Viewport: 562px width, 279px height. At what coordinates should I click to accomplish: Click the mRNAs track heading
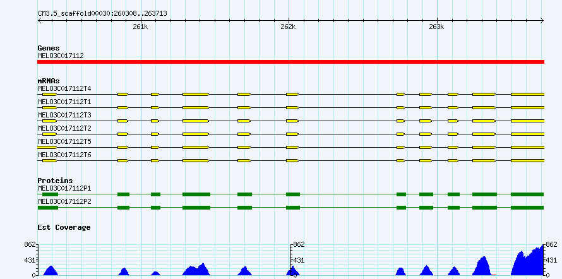pyautogui.click(x=49, y=81)
